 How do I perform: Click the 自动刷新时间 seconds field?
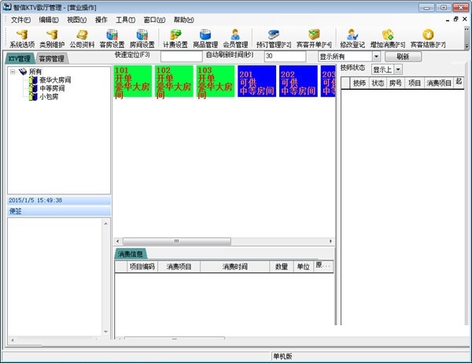pyautogui.click(x=285, y=57)
